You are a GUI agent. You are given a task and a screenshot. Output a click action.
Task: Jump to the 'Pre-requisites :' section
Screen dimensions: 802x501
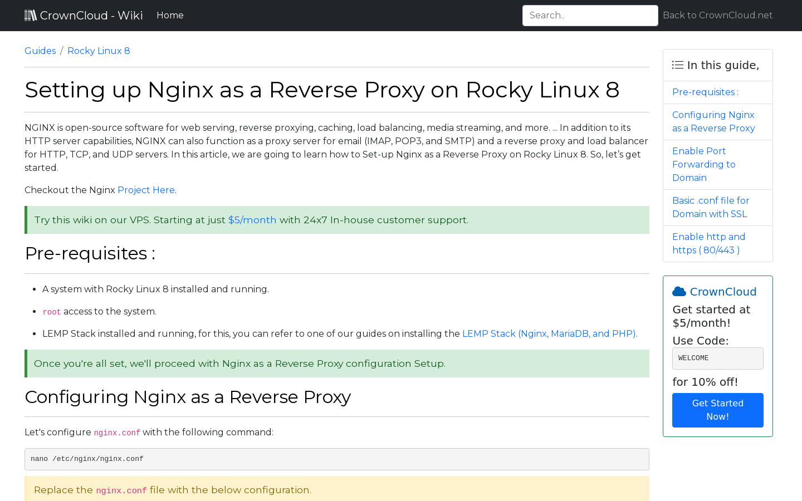point(705,92)
